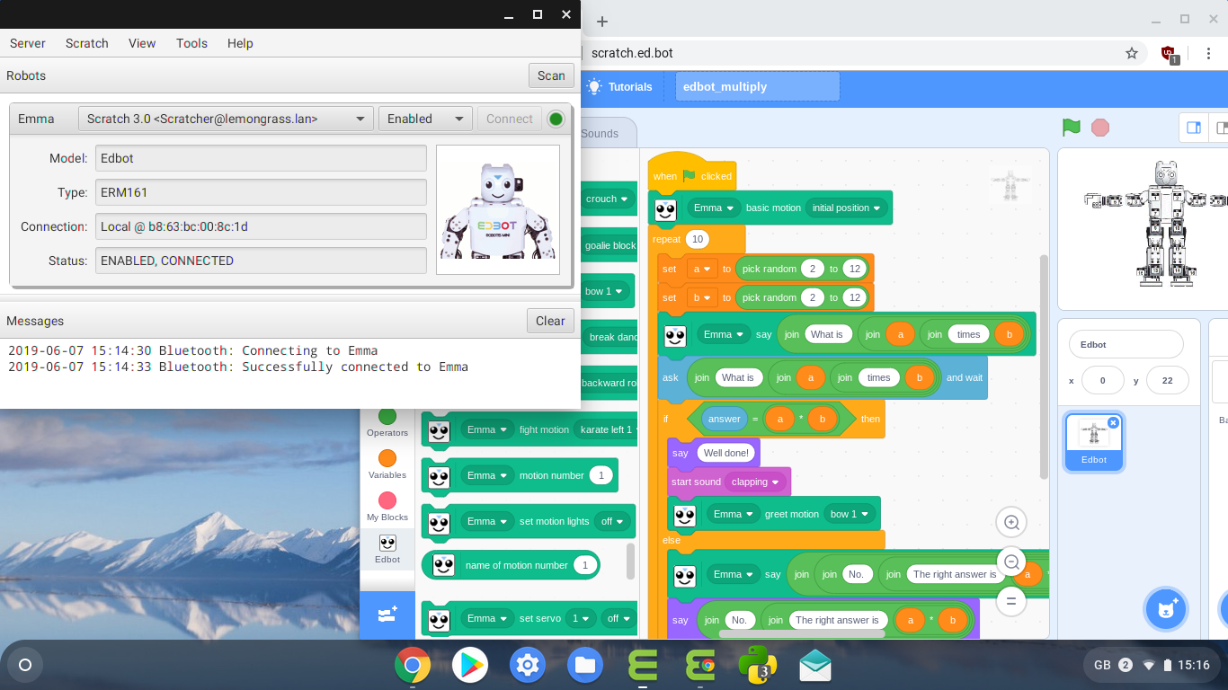Click the sprite name Edbot field
Image resolution: width=1228 pixels, height=690 pixels.
tap(1126, 344)
